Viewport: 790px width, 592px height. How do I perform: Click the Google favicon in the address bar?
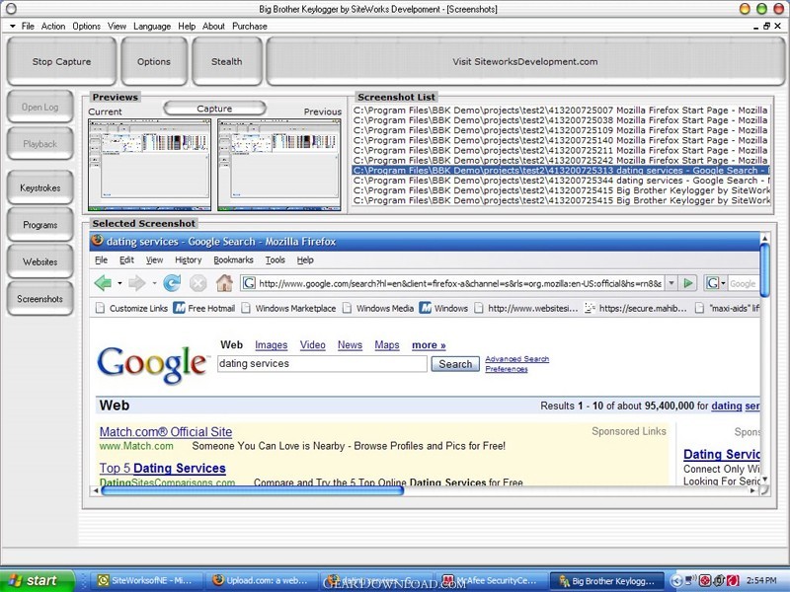[249, 283]
